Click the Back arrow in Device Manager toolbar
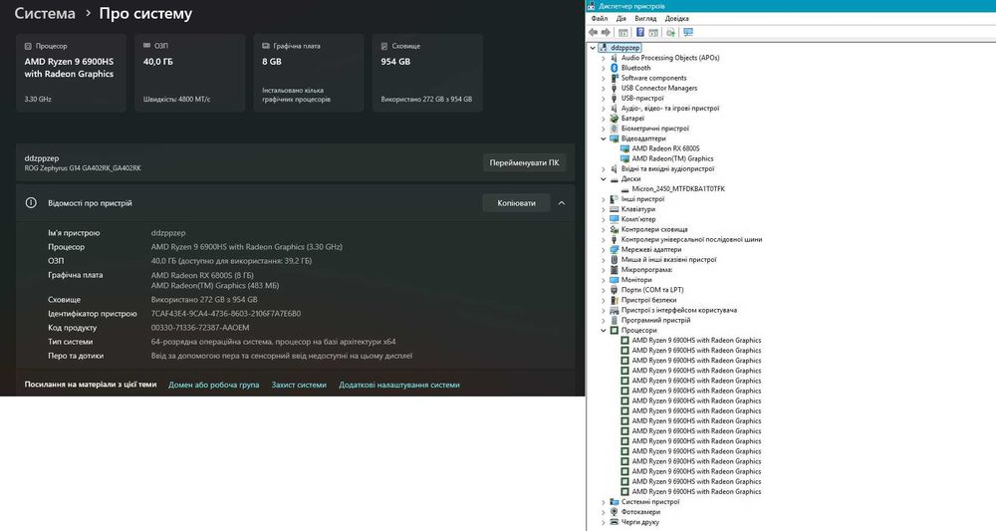The image size is (996, 531). 593,33
